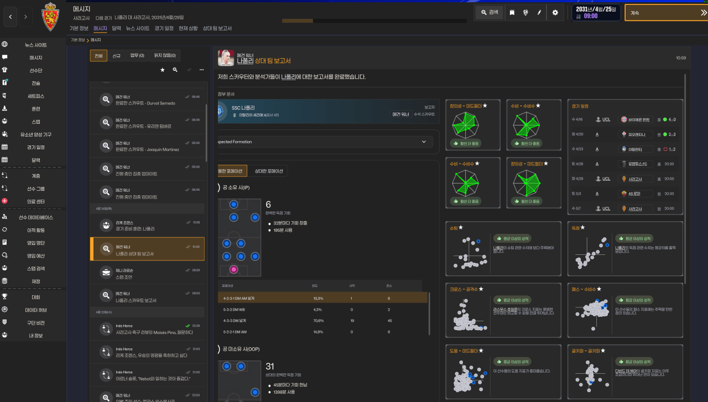Select the 전체 message filter
This screenshot has height=402, width=708.
point(98,55)
